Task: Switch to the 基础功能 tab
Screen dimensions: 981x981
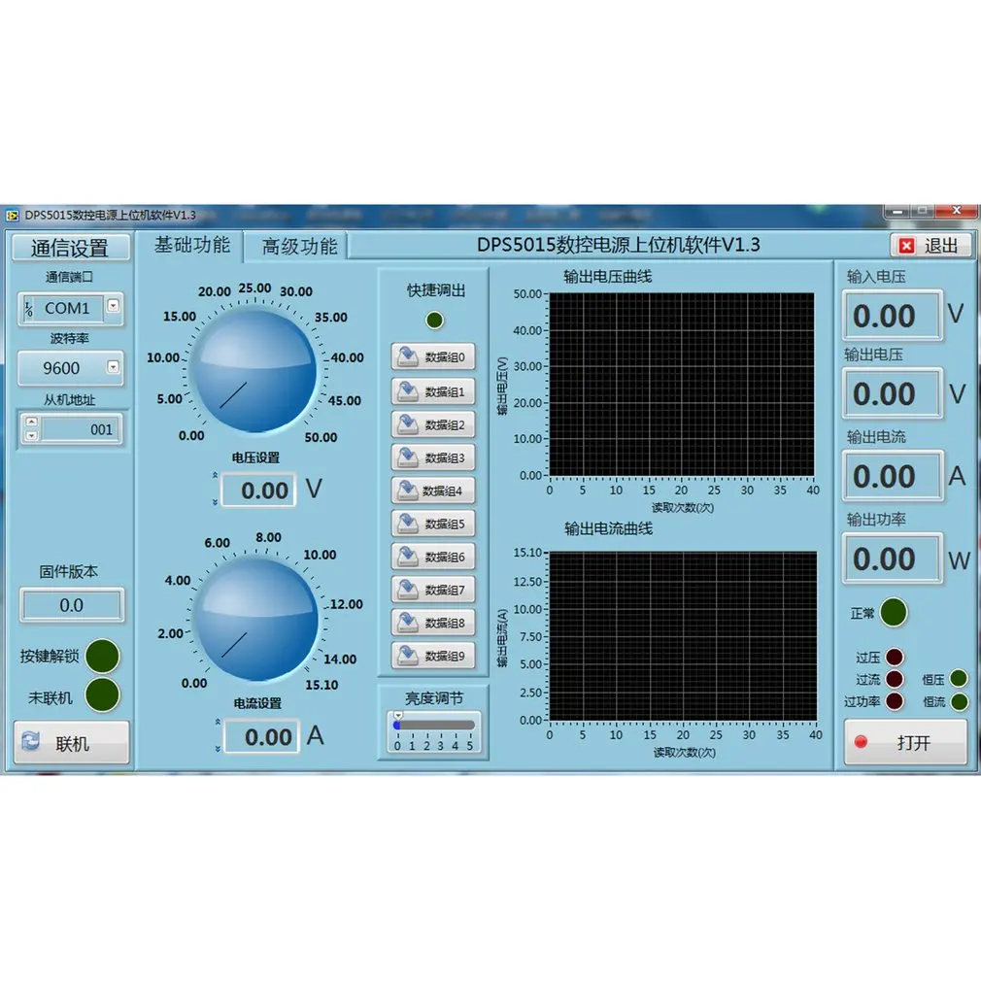Action: [192, 245]
